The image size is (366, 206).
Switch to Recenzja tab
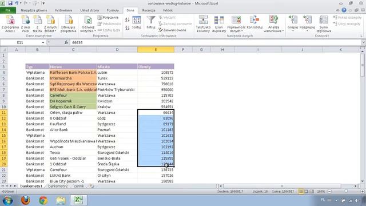point(149,10)
